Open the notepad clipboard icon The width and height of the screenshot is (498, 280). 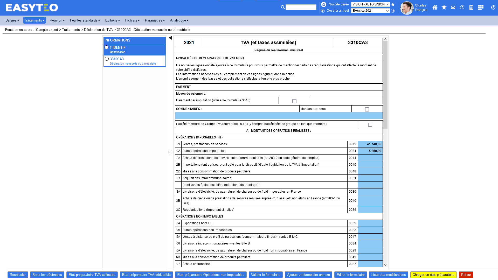click(471, 8)
